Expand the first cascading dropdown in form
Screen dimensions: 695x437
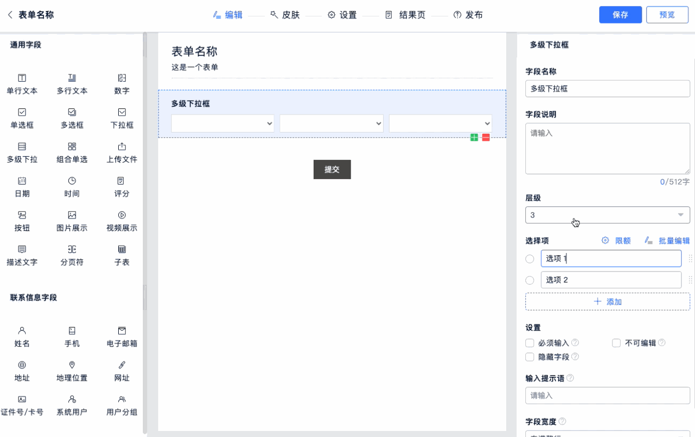[223, 124]
